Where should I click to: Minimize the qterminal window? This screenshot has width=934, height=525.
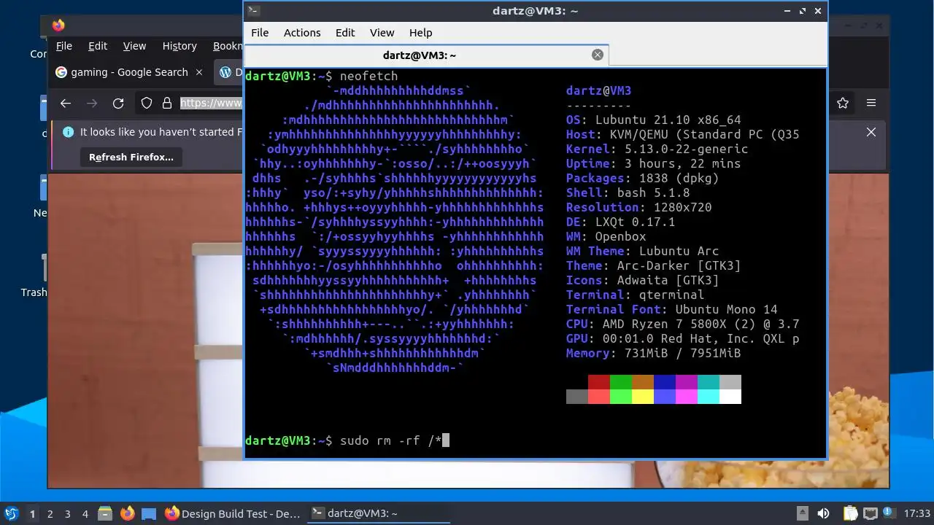[x=787, y=11]
